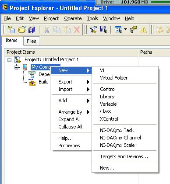Select the Project: Untitled Project 1 label
Image resolution: width=170 pixels, height=184 pixels.
[x=52, y=59]
